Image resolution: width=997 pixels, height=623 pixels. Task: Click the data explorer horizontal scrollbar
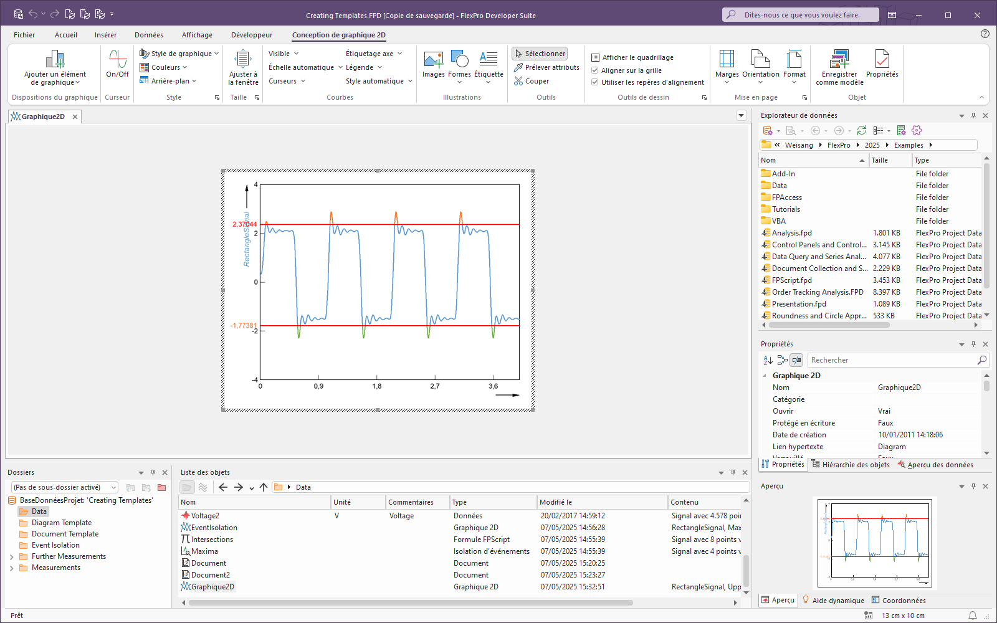829,325
